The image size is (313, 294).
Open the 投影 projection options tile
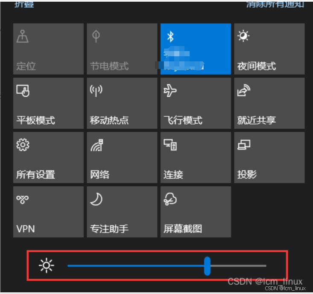coord(269,157)
